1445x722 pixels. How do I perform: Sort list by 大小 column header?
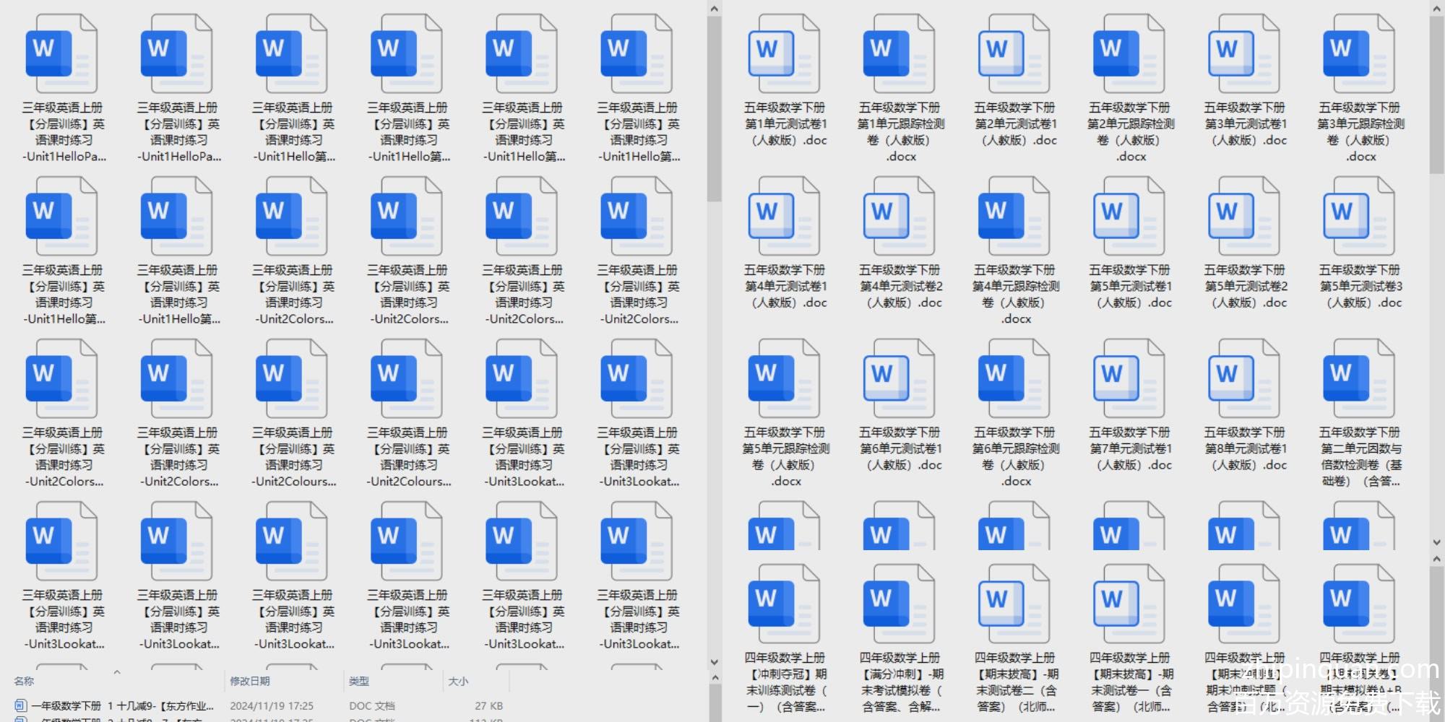click(x=458, y=681)
